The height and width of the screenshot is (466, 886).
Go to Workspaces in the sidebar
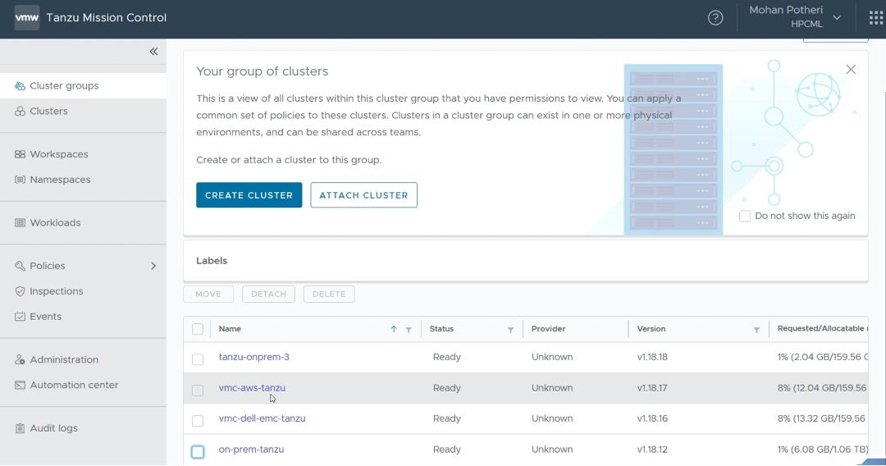[x=59, y=154]
